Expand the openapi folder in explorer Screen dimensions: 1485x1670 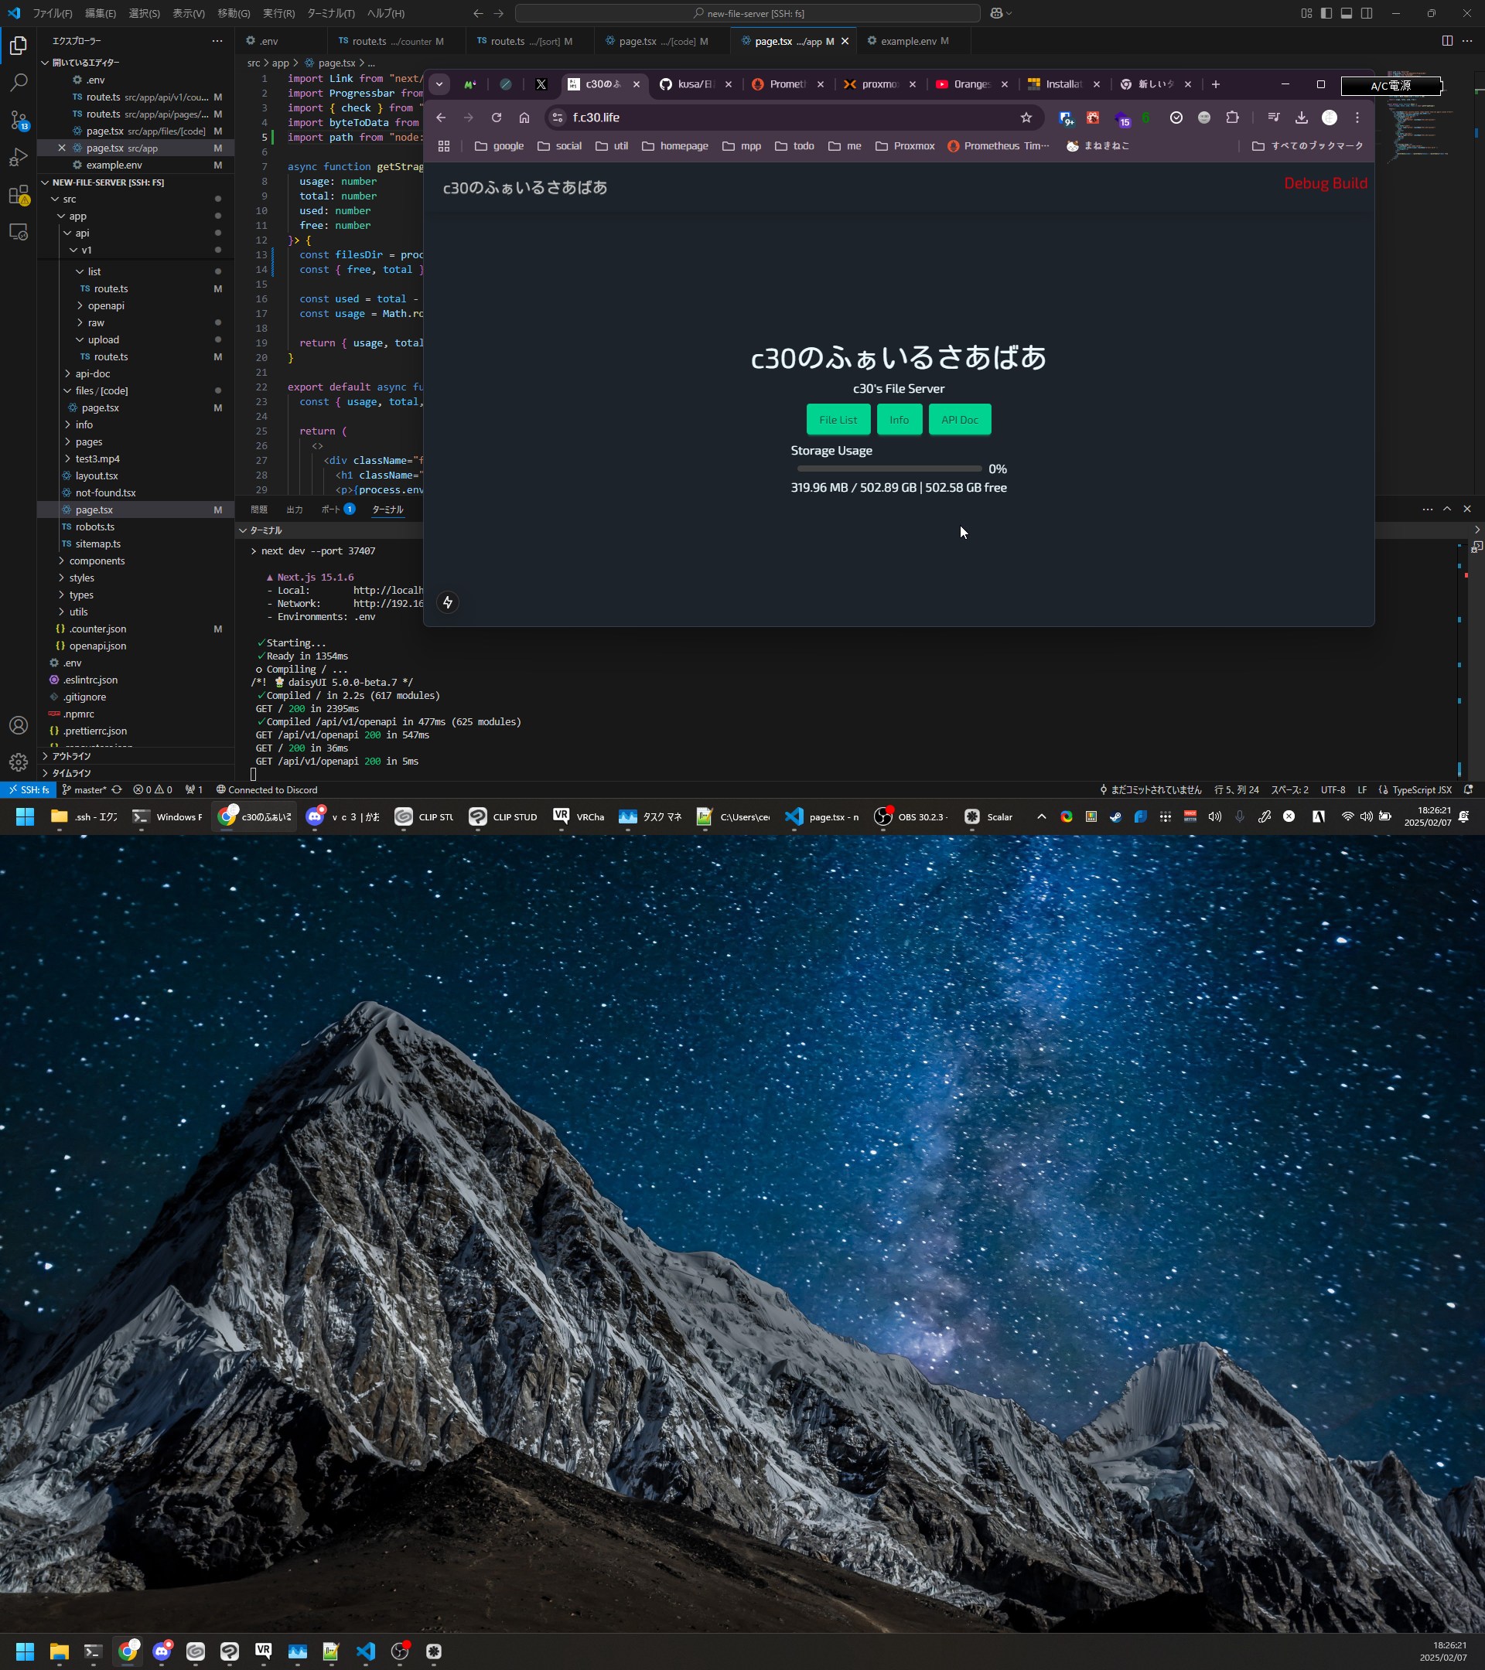point(105,305)
